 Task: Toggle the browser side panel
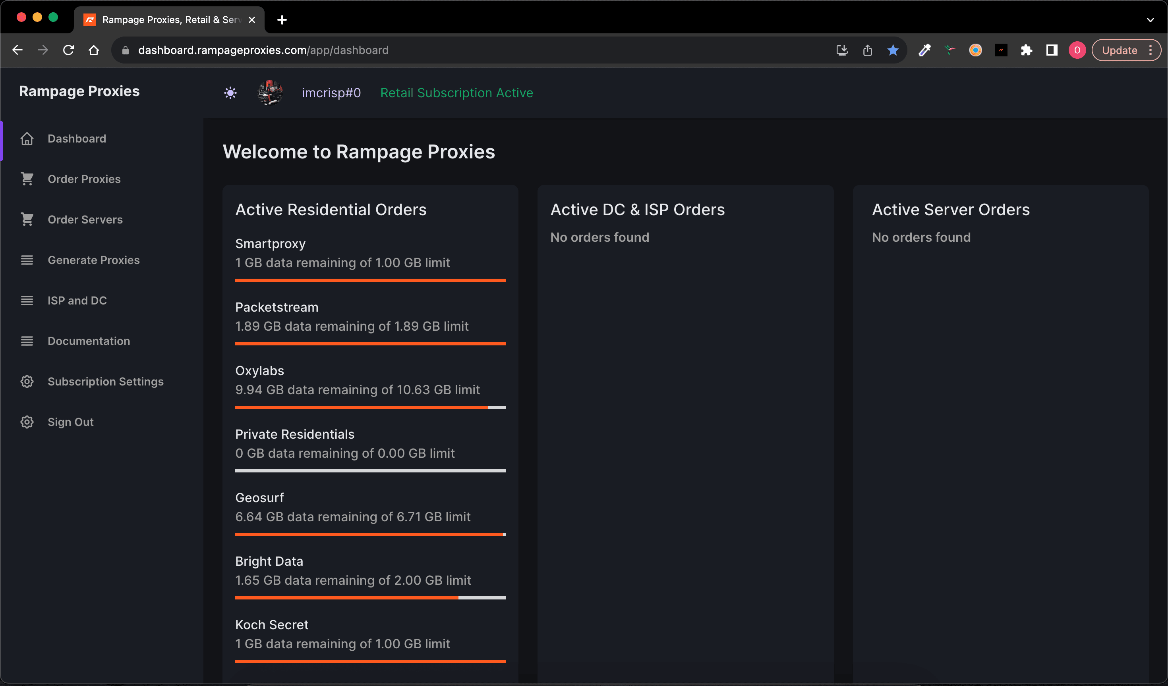[1052, 50]
